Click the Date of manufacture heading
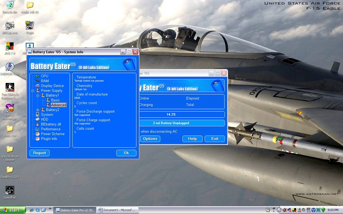 (x=92, y=94)
